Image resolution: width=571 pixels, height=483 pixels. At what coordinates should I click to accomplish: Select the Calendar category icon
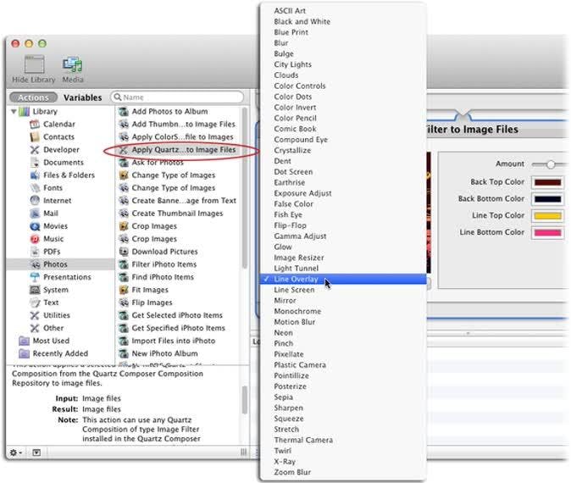pyautogui.click(x=35, y=125)
